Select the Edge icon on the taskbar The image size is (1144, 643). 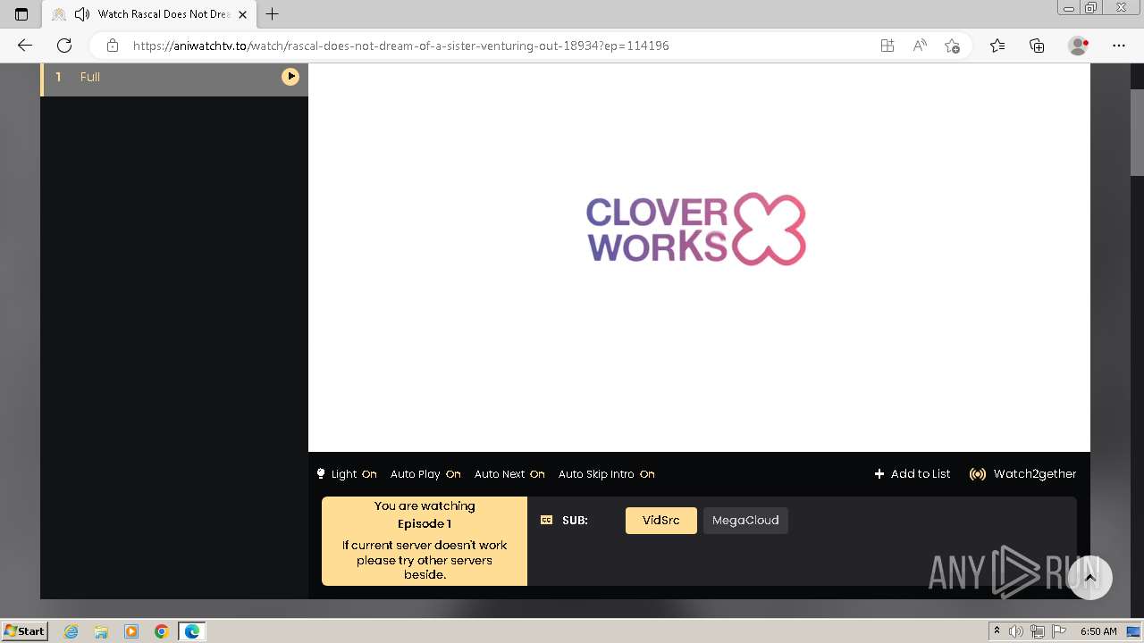coord(192,631)
